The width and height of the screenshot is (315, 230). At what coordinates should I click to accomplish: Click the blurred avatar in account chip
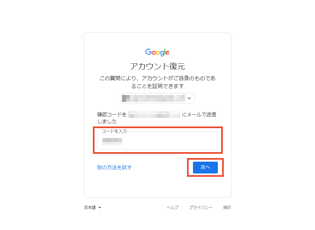[x=126, y=98]
